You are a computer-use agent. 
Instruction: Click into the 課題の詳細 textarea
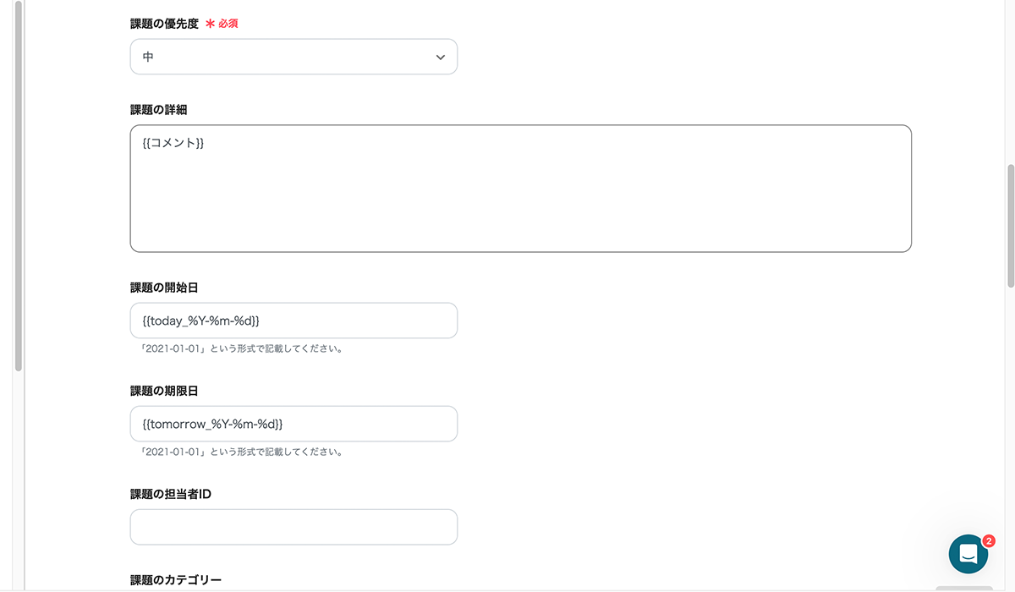click(520, 189)
